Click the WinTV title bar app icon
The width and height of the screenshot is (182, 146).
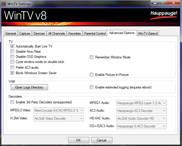pyautogui.click(x=4, y=4)
